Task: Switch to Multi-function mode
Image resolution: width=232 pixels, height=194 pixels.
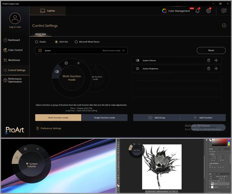Action: click(58, 118)
